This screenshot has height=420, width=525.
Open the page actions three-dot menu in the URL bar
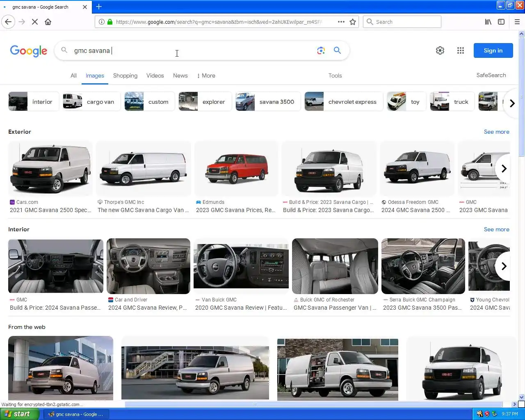coord(341,22)
